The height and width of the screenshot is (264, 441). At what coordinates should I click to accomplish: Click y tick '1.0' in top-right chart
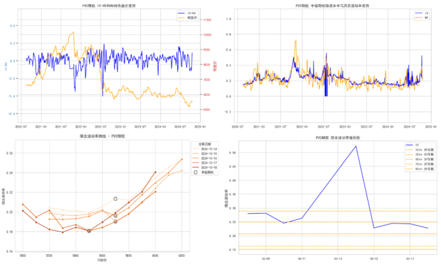tap(229, 19)
